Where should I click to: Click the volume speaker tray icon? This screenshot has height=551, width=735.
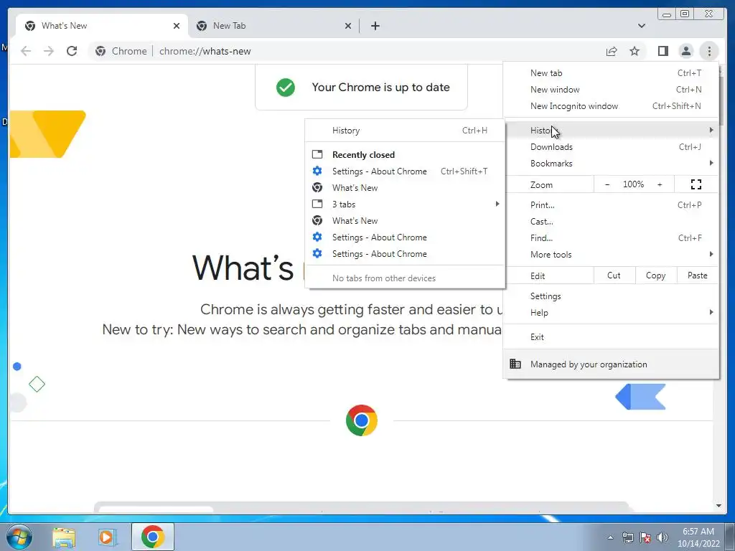pyautogui.click(x=663, y=537)
